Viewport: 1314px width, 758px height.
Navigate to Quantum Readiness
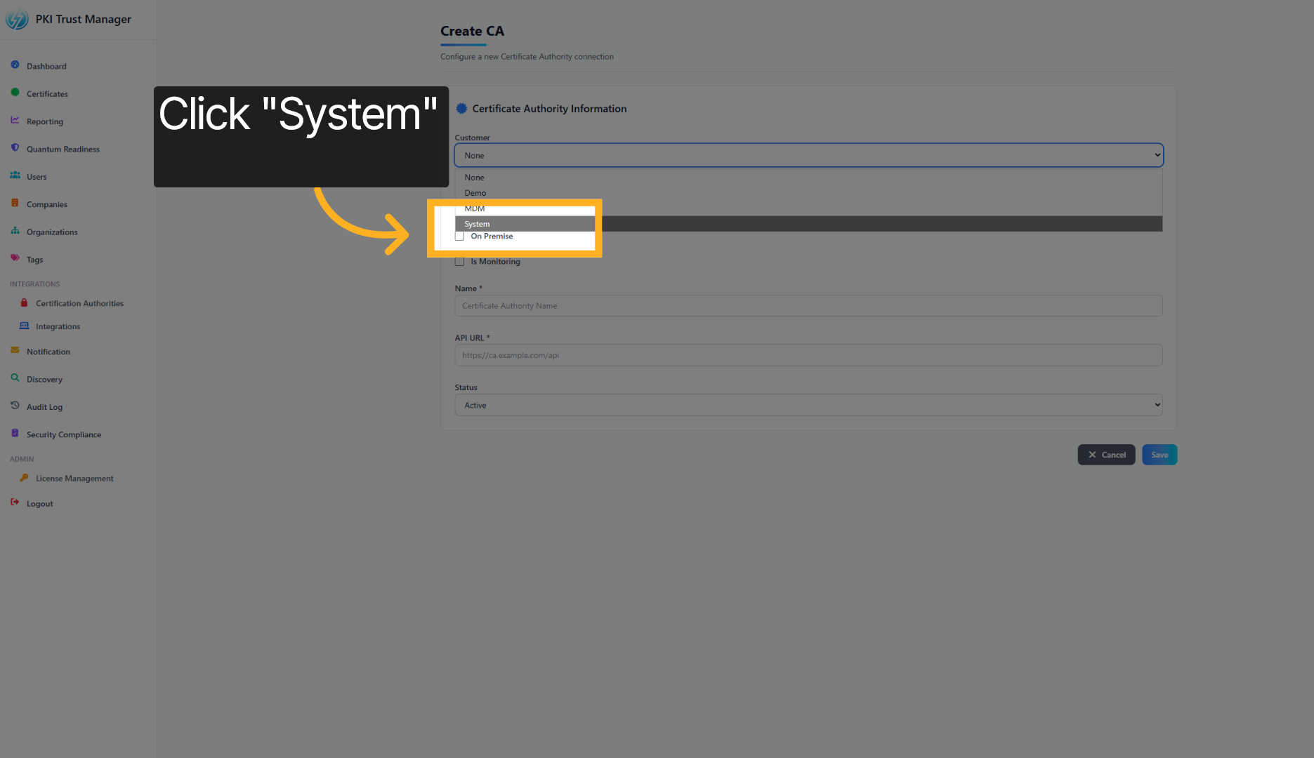coord(63,149)
